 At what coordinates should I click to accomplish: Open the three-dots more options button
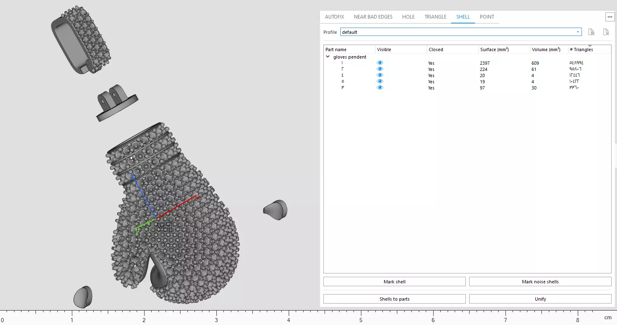tap(610, 17)
